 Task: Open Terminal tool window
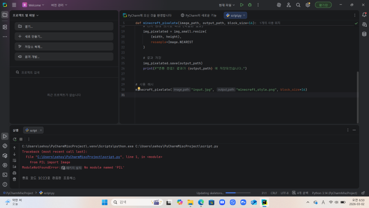[5, 175]
